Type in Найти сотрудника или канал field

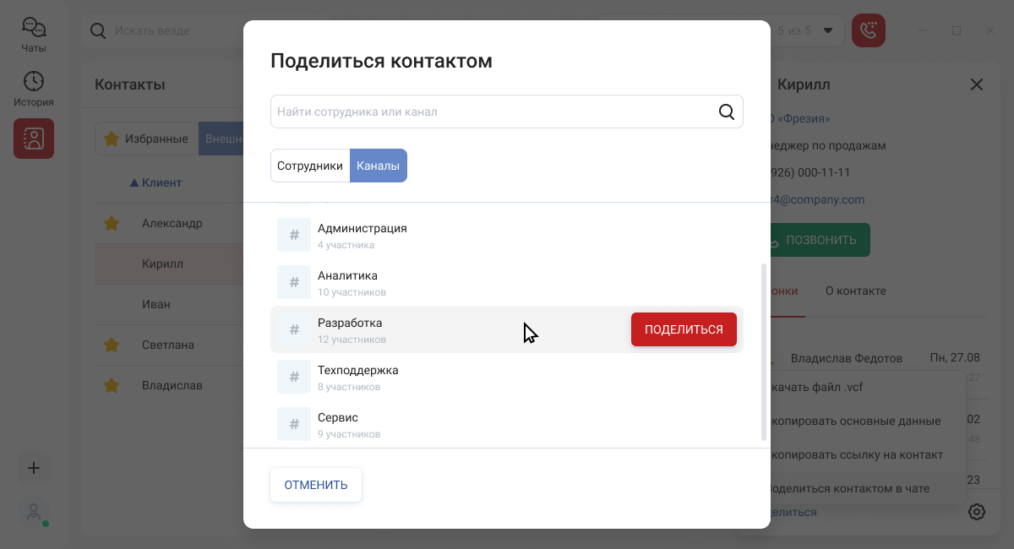click(490, 111)
